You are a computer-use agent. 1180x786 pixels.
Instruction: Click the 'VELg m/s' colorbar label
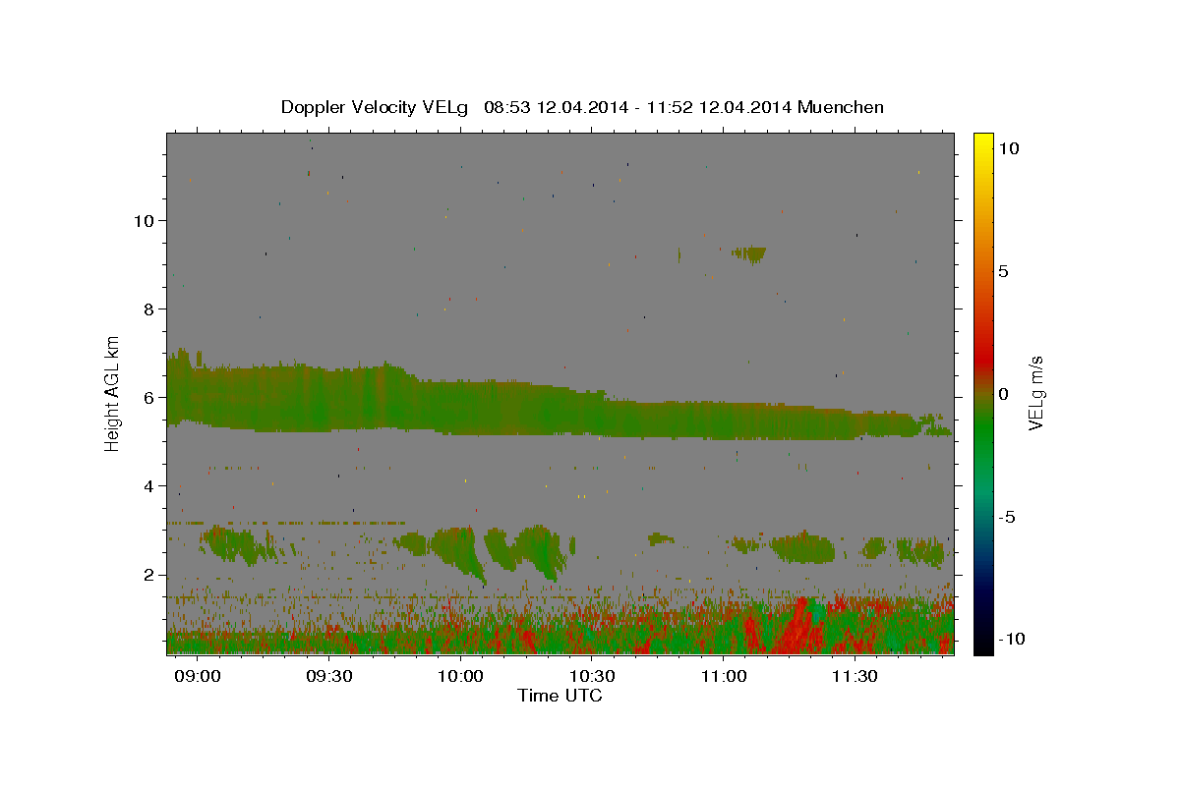point(1035,393)
